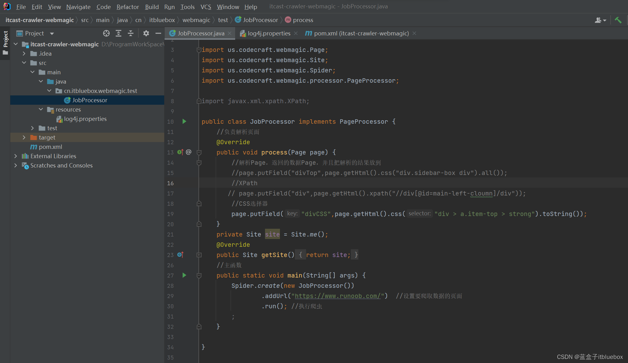Run main method via gutter arrow

pos(184,275)
